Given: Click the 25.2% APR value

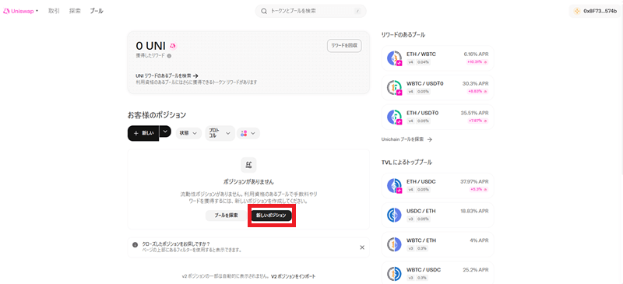Looking at the screenshot, I should [x=476, y=270].
